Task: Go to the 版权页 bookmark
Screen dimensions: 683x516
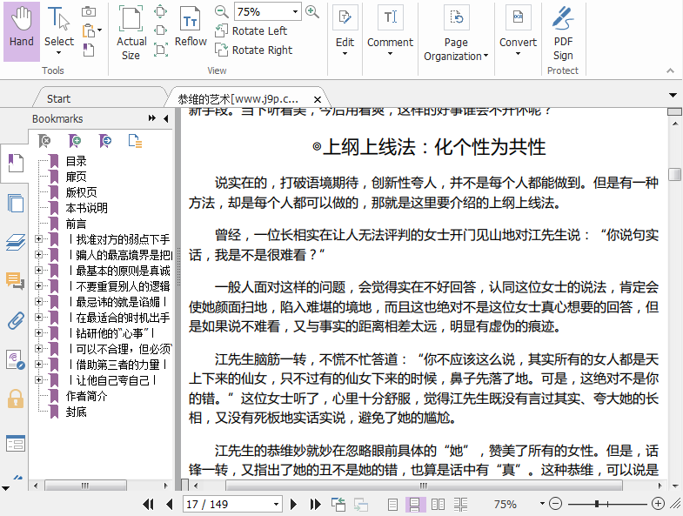Action: point(82,192)
